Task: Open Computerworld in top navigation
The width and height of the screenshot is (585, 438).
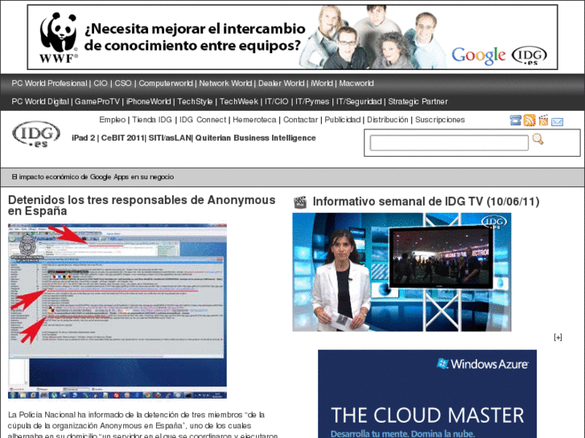Action: pyautogui.click(x=166, y=83)
